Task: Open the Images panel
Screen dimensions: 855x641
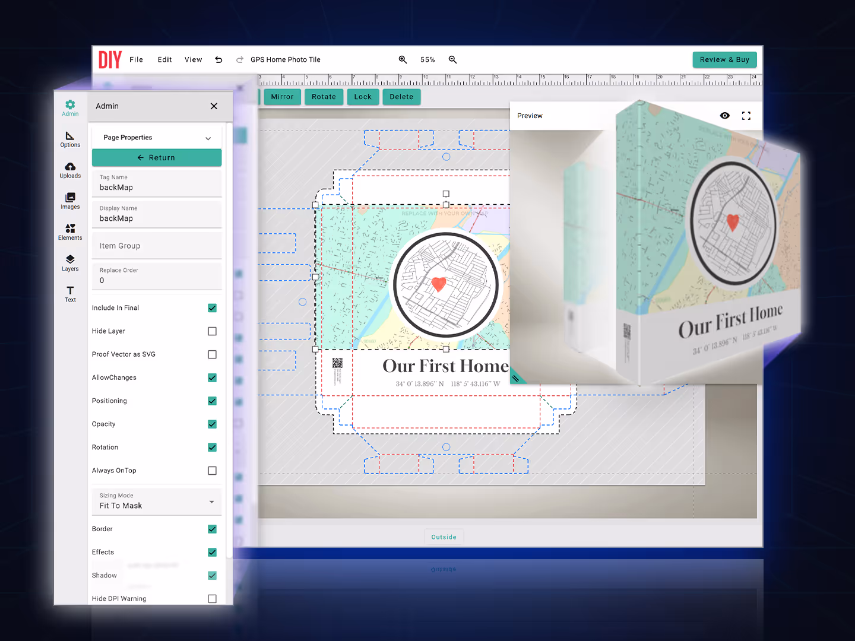Action: coord(70,201)
